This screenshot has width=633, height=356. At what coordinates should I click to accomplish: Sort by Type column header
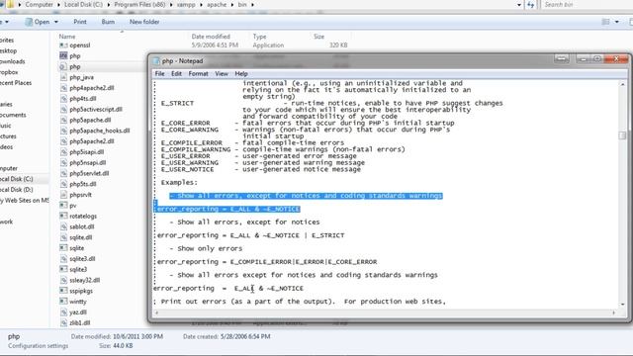tap(259, 37)
